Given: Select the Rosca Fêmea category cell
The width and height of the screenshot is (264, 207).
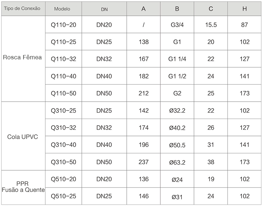Looking at the screenshot, I should tap(23, 59).
